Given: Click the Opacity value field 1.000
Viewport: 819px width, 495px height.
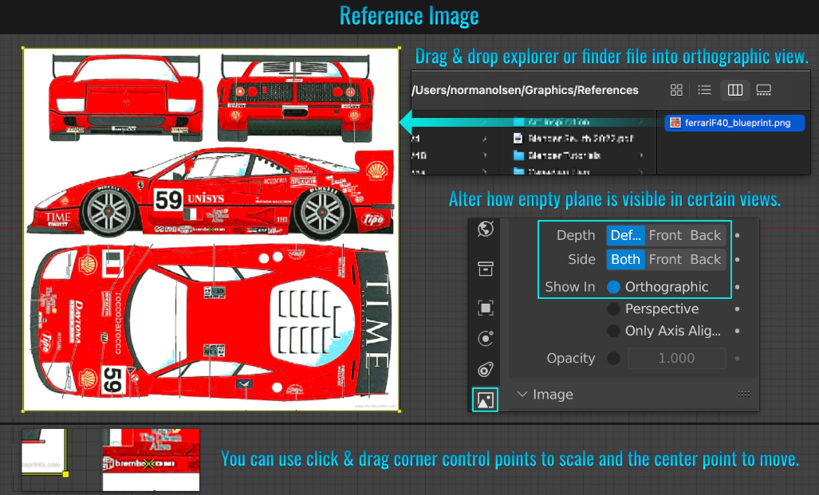Looking at the screenshot, I should click(x=677, y=358).
